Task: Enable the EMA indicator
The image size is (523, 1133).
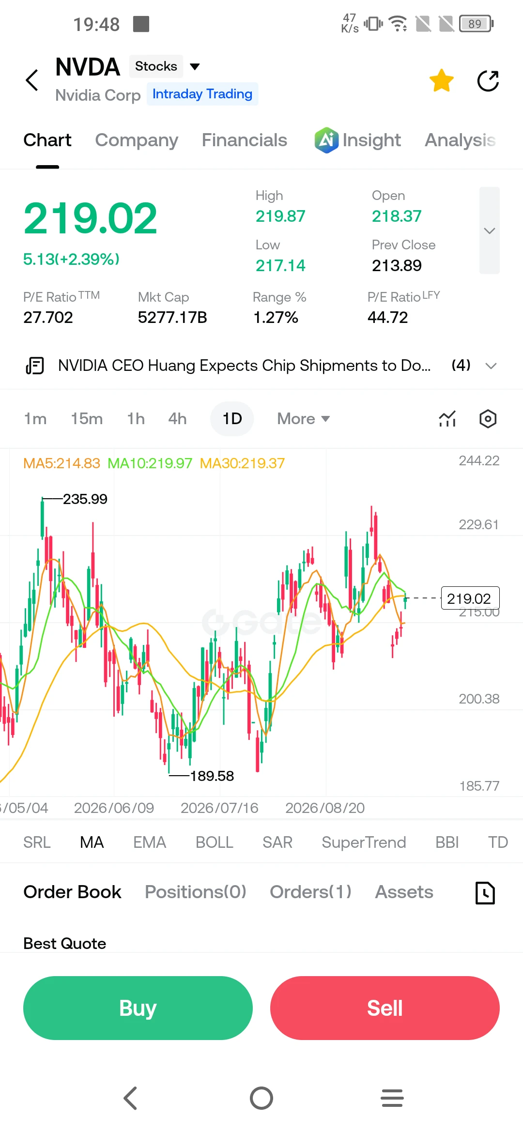Action: point(150,842)
